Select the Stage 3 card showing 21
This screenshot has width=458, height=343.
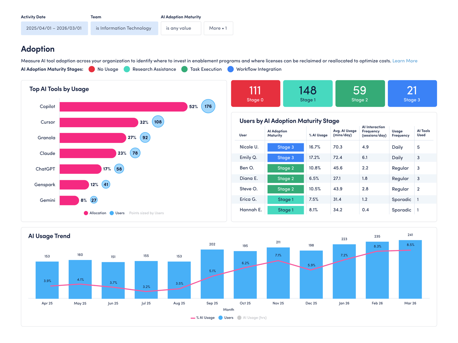pyautogui.click(x=412, y=93)
